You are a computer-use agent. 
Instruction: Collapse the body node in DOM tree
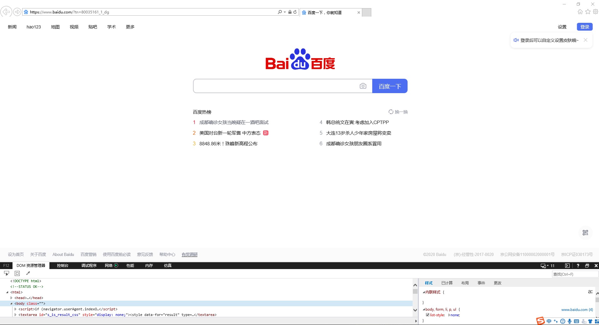[x=11, y=303]
